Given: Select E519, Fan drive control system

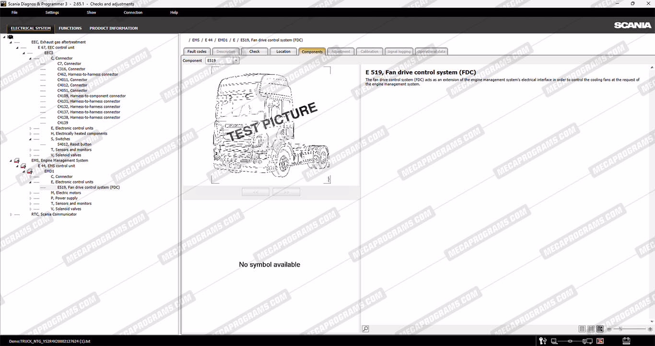Looking at the screenshot, I should click(89, 188).
